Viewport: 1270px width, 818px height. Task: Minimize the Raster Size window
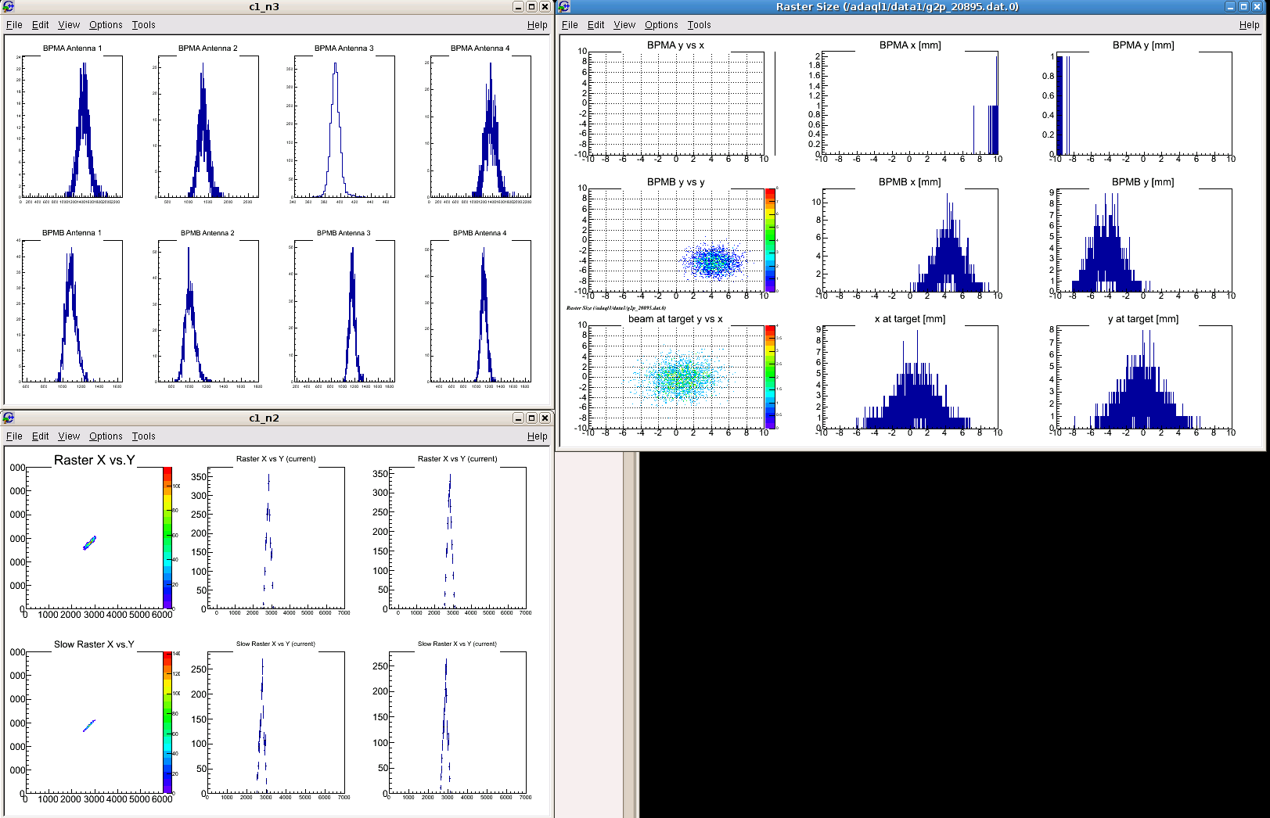[x=1230, y=6]
